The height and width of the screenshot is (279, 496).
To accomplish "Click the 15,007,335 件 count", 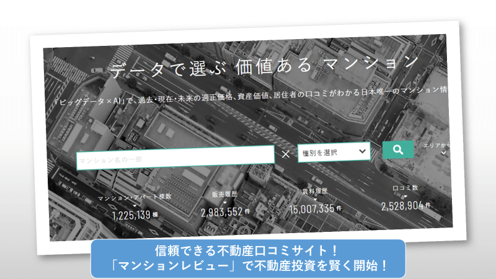I will (x=316, y=209).
